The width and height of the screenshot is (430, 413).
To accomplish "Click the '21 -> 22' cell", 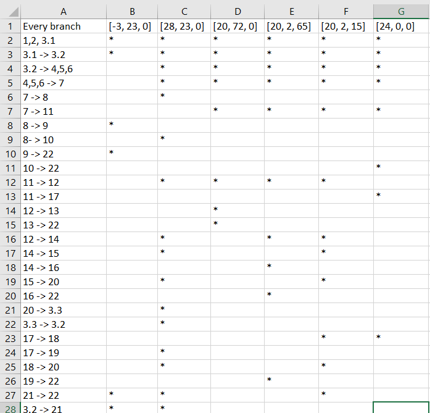I will [x=64, y=396].
